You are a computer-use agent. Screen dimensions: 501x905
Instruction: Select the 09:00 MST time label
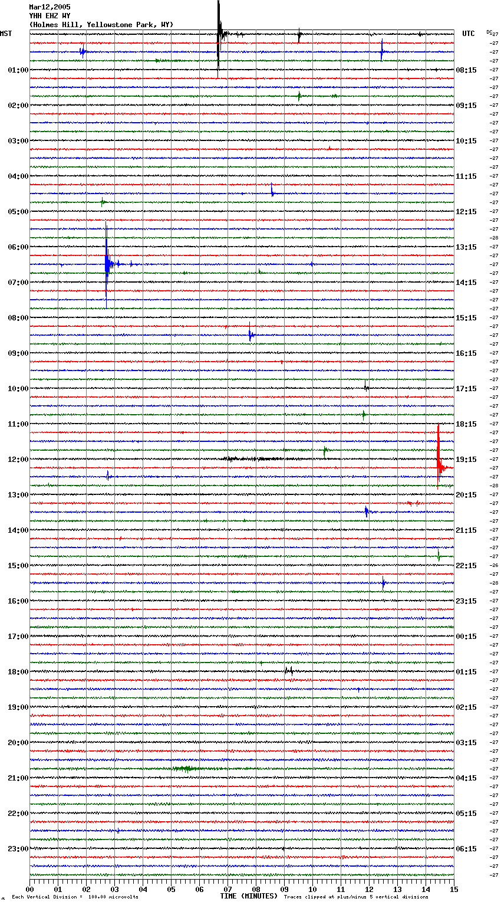[18, 353]
